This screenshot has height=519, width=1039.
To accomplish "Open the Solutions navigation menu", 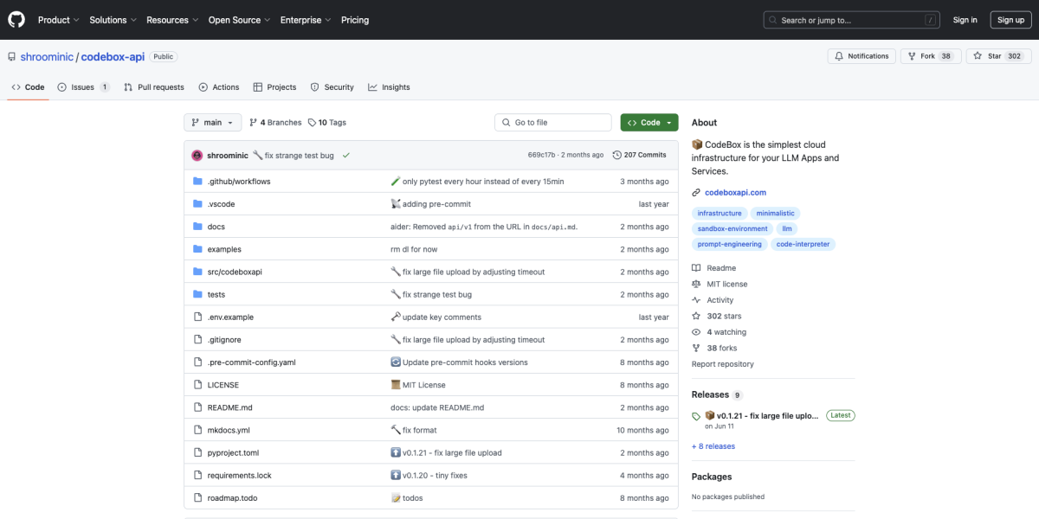I will (x=112, y=20).
